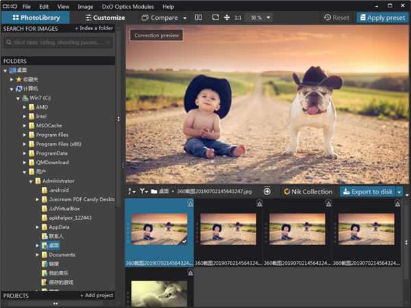Open the DxO Optics Modules menu

coord(127,7)
